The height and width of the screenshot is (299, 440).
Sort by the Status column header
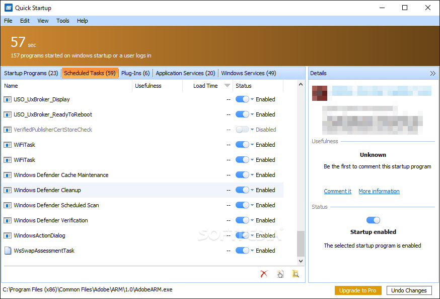(258, 86)
